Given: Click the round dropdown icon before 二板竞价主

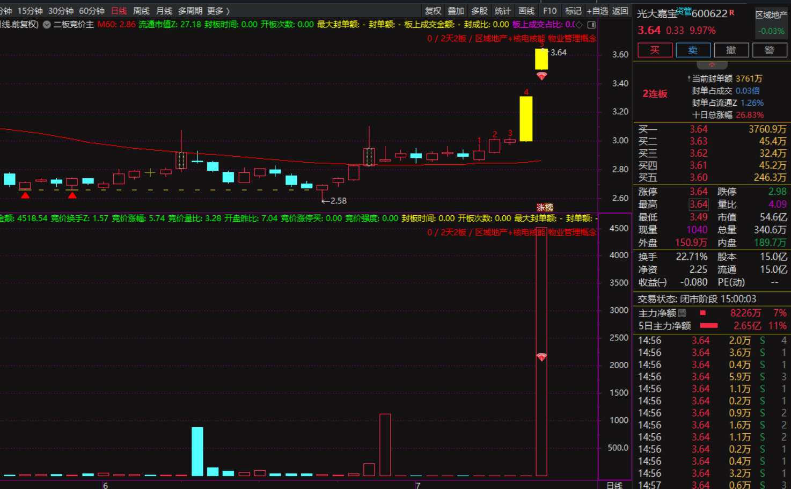Looking at the screenshot, I should 47,25.
